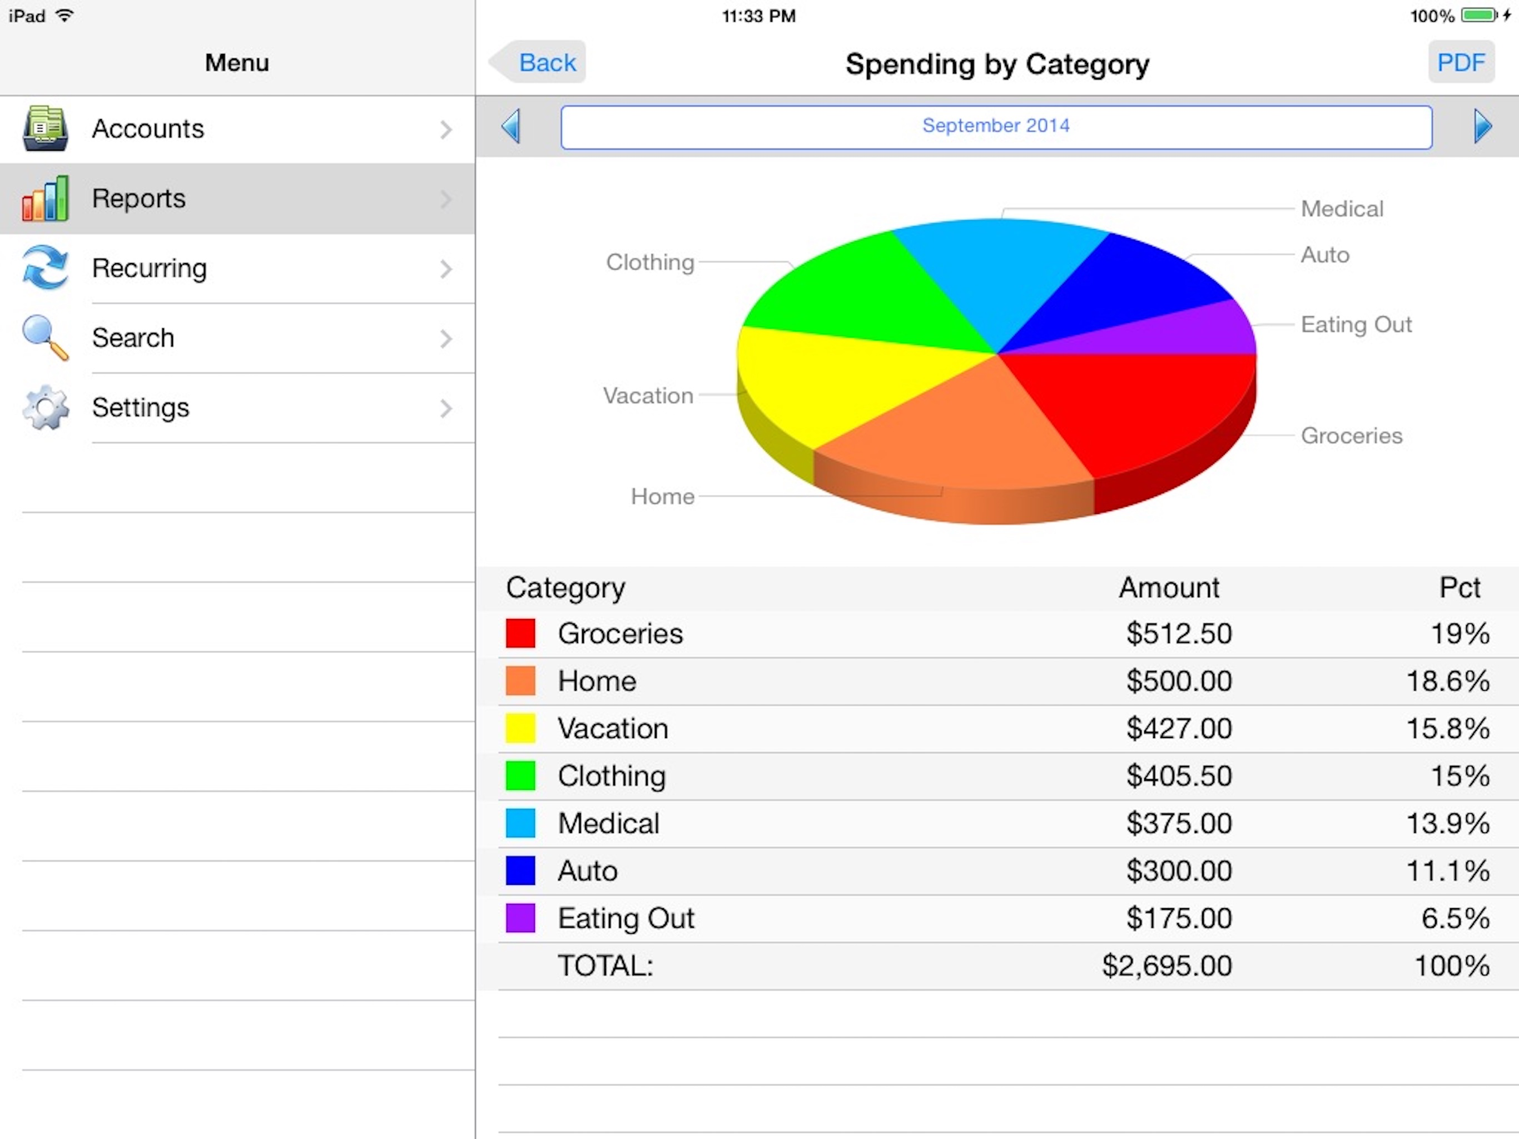Screen dimensions: 1519x1139
Task: Click the Accounts file cabinet icon
Action: click(46, 128)
